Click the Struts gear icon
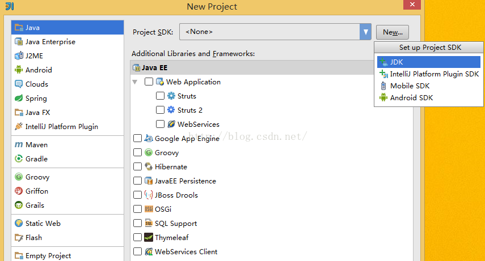 tap(171, 96)
